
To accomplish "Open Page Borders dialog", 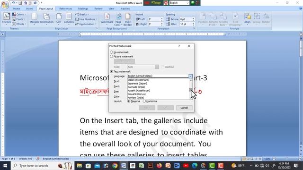I will click(x=128, y=19).
